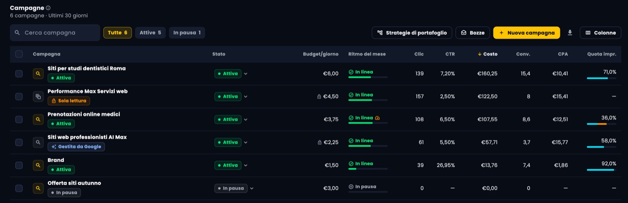Filter by In pausa 1 campaigns
The image size is (628, 203).
tap(187, 33)
